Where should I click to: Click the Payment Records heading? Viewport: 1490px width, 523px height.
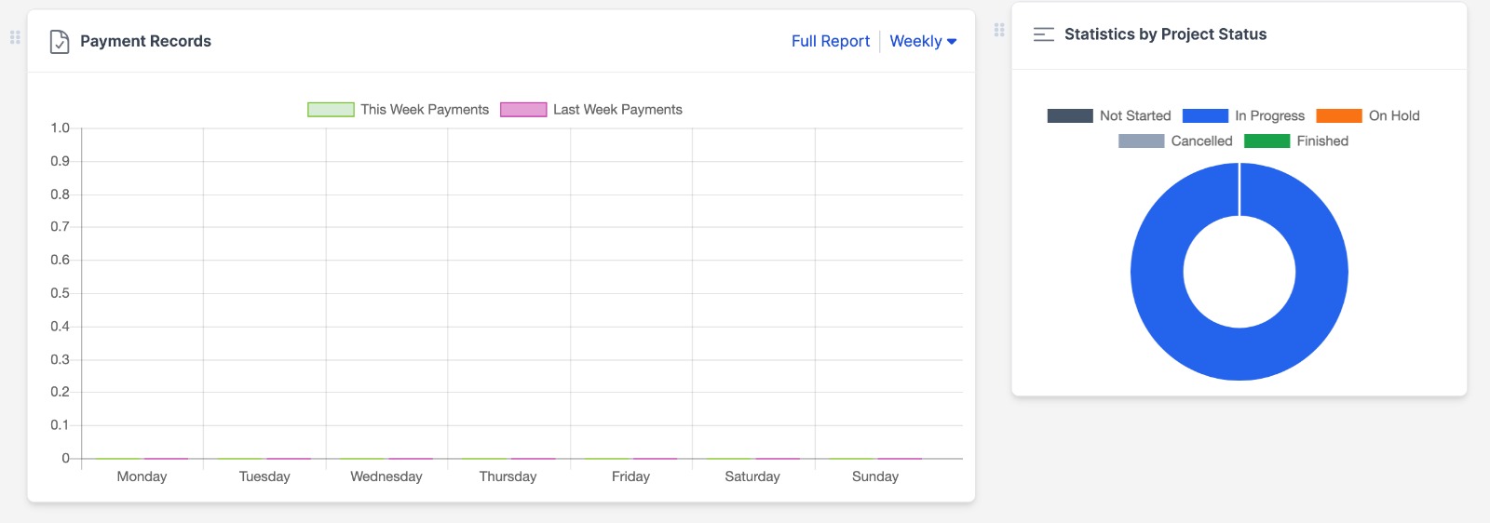point(145,41)
